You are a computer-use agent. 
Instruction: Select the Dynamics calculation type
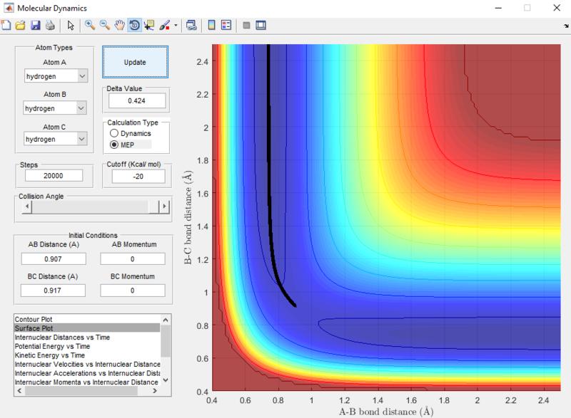113,134
